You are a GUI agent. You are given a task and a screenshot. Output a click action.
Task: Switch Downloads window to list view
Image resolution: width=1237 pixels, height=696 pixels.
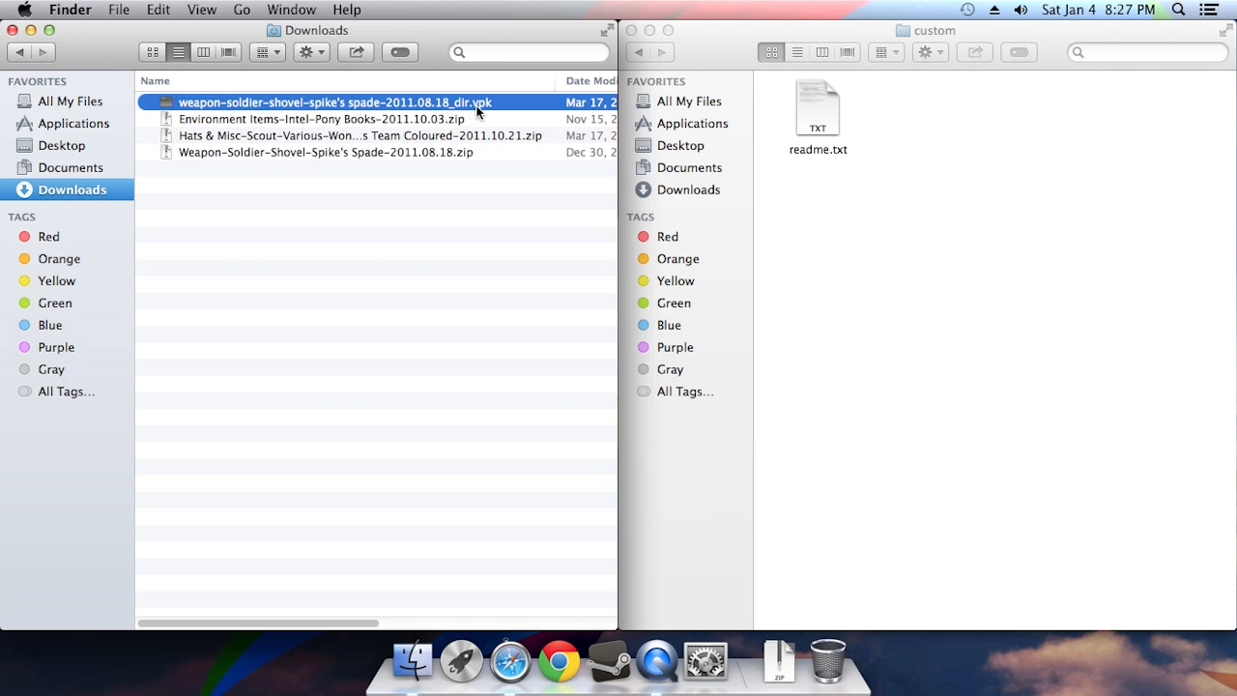[178, 52]
